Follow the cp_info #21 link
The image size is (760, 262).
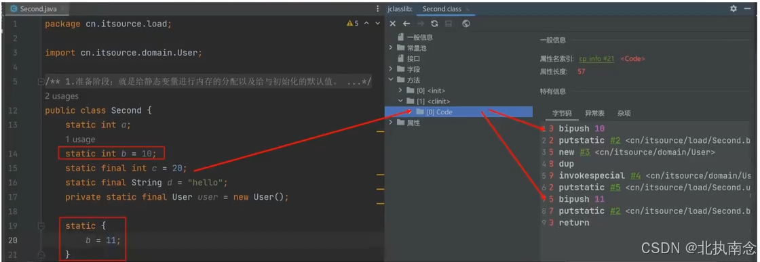(596, 58)
